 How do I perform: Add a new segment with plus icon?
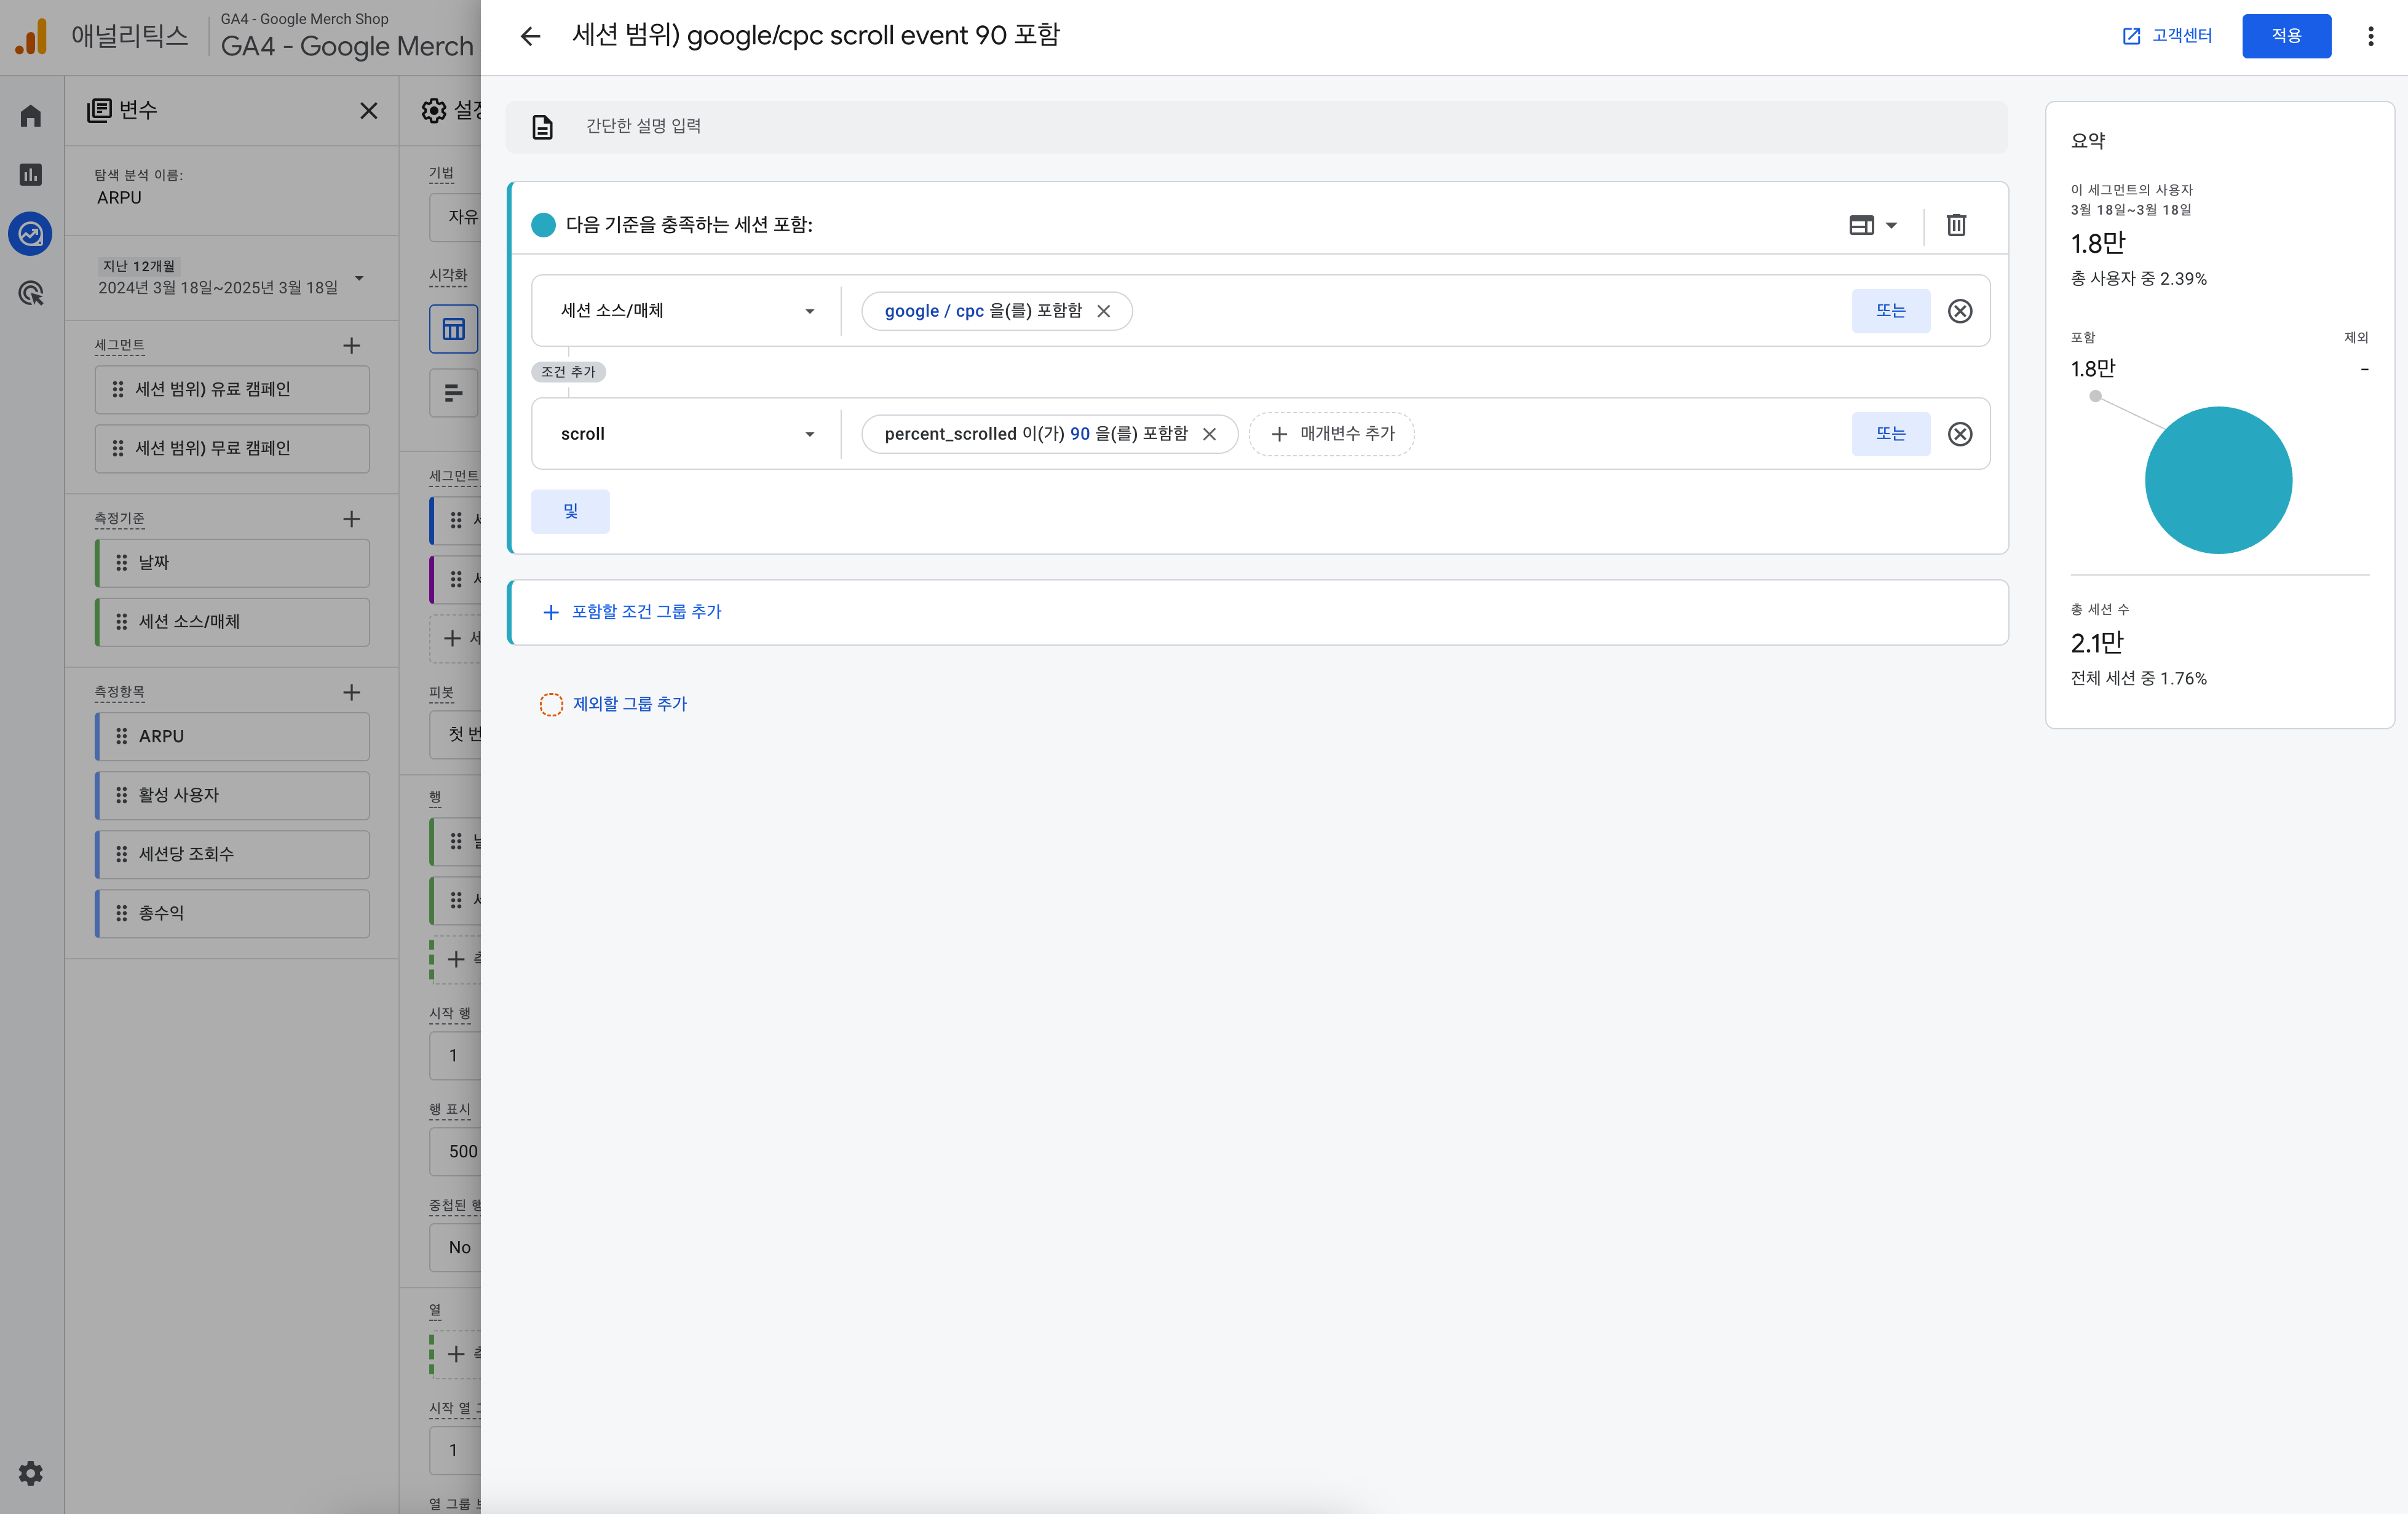(351, 346)
